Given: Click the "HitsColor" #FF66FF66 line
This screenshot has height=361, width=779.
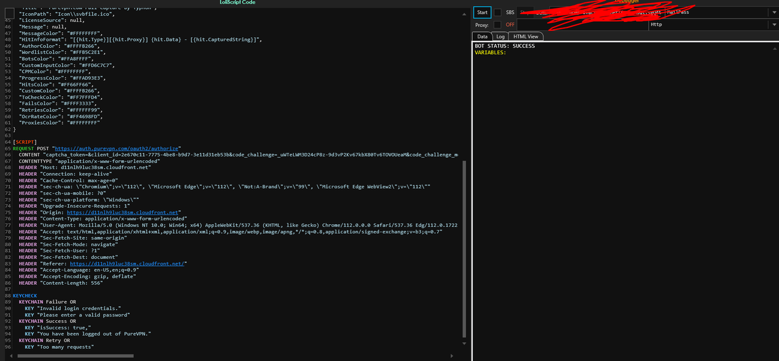Looking at the screenshot, I should click(55, 84).
